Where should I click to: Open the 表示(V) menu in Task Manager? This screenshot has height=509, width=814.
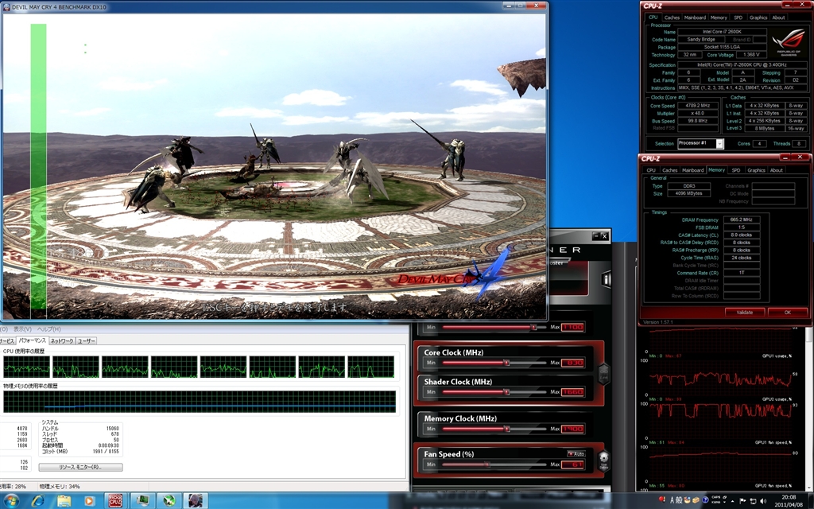click(22, 328)
